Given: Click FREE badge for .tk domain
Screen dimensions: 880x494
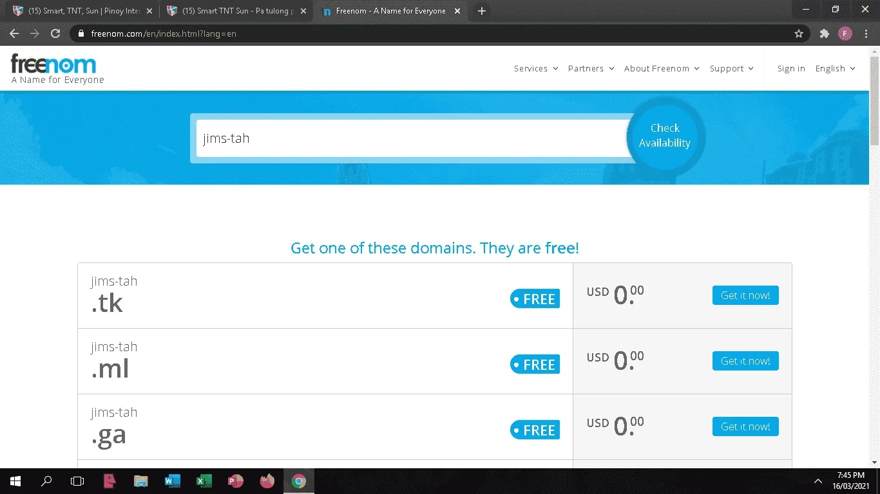Looking at the screenshot, I should click(535, 299).
